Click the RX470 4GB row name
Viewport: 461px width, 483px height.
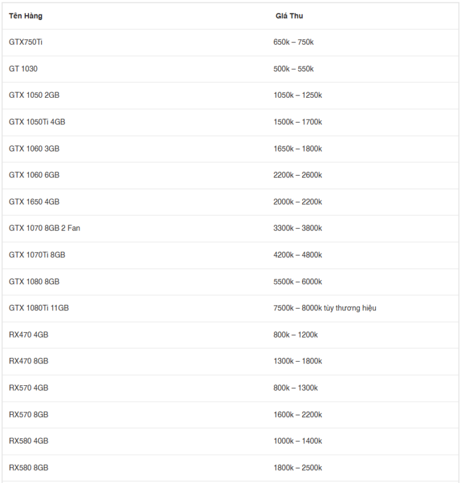28,335
